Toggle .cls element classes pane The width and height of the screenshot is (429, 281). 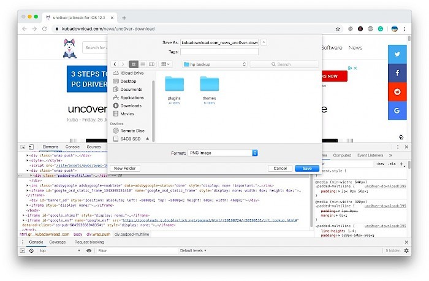(392, 164)
